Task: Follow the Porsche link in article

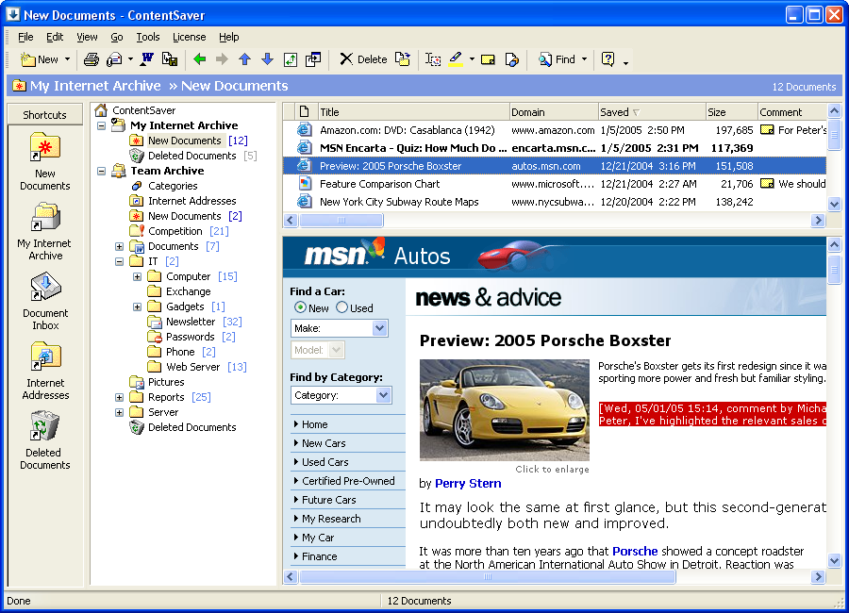Action: [635, 552]
